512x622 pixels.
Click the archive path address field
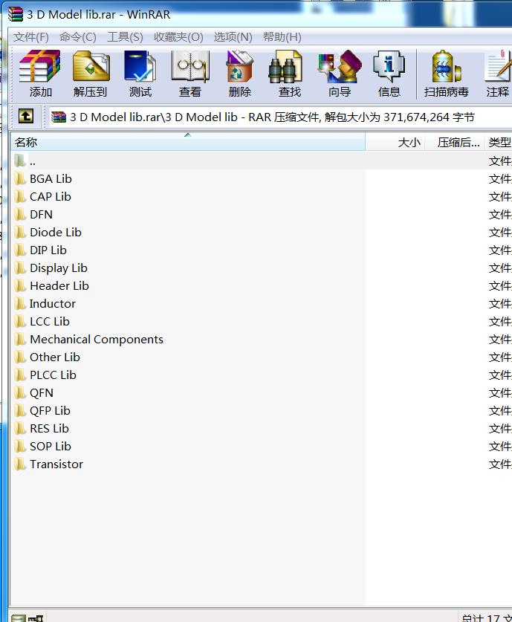pos(279,117)
